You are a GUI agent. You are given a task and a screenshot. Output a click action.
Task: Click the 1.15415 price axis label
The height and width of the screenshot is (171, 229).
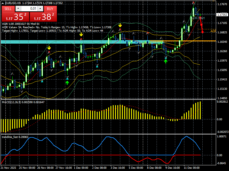[222, 80]
